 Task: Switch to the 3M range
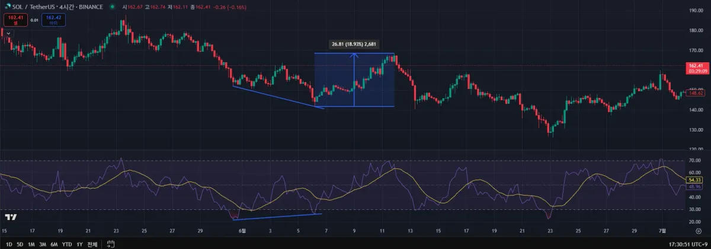tap(43, 244)
